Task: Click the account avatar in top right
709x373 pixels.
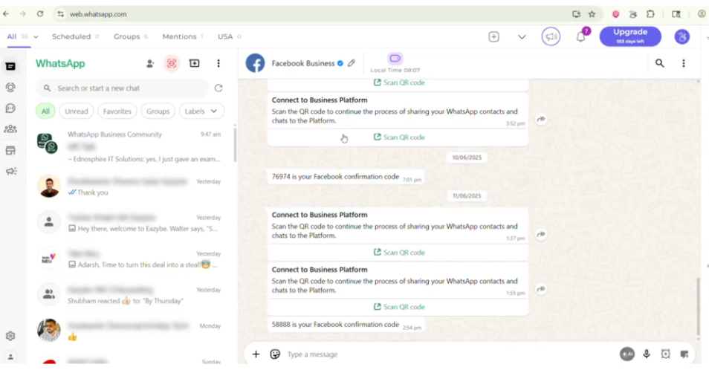Action: tap(682, 36)
